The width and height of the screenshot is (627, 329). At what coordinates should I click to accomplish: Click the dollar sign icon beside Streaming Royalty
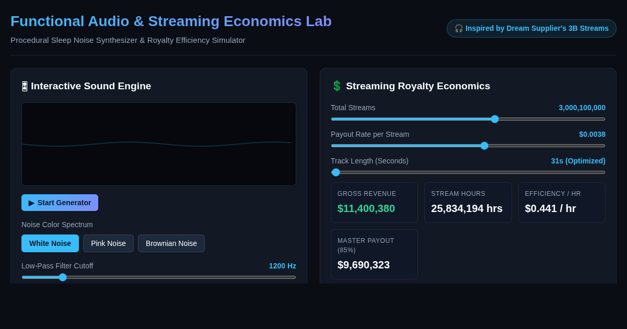point(337,86)
